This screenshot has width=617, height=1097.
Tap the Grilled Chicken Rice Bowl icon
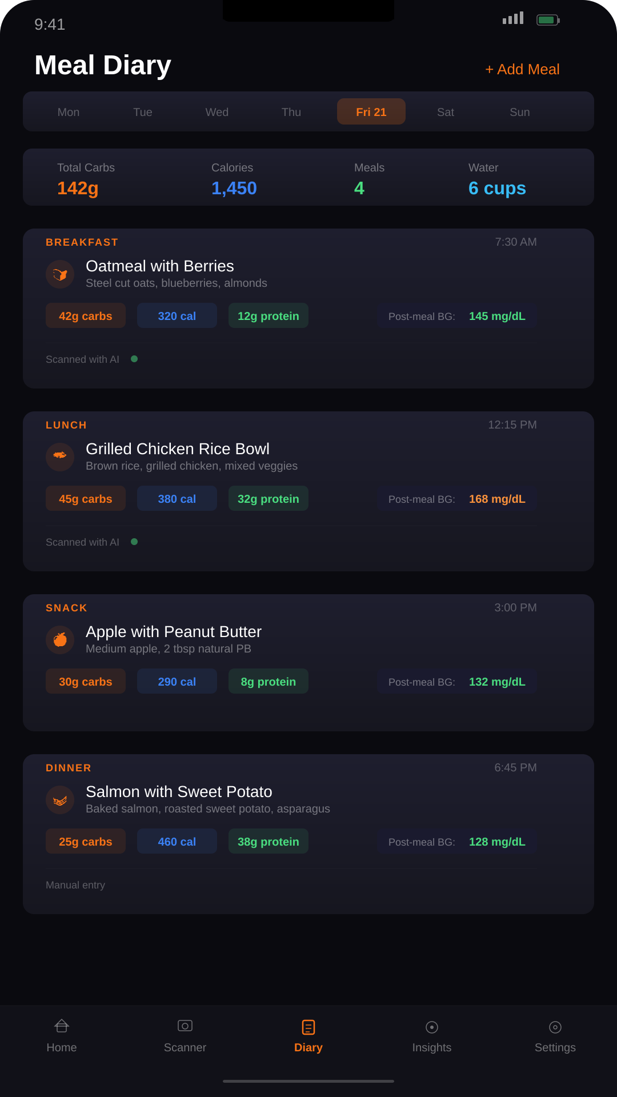coord(60,457)
